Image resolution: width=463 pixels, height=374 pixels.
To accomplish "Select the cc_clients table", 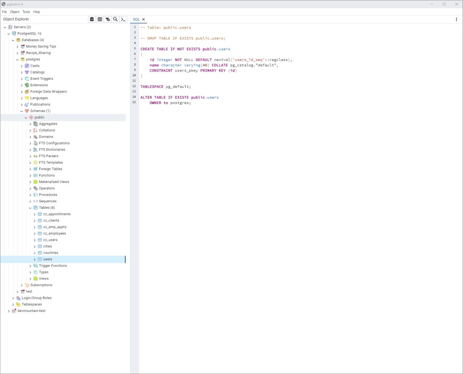I will click(51, 221).
